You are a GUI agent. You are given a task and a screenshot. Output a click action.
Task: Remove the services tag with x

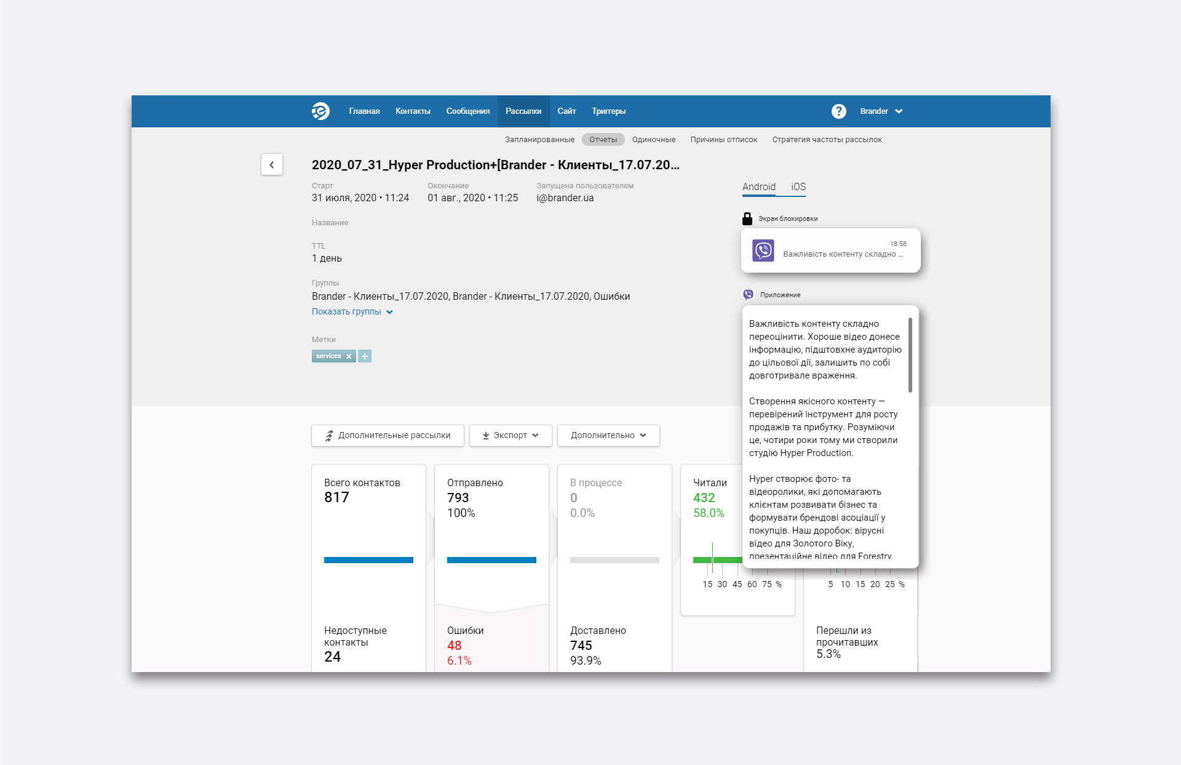coord(349,356)
